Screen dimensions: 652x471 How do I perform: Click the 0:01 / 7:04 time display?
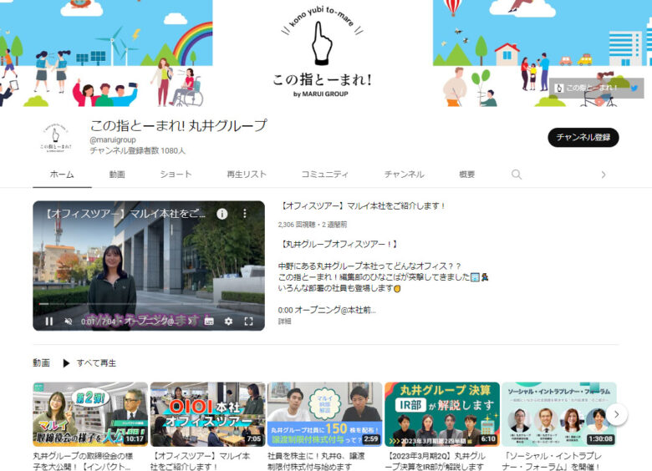point(98,321)
